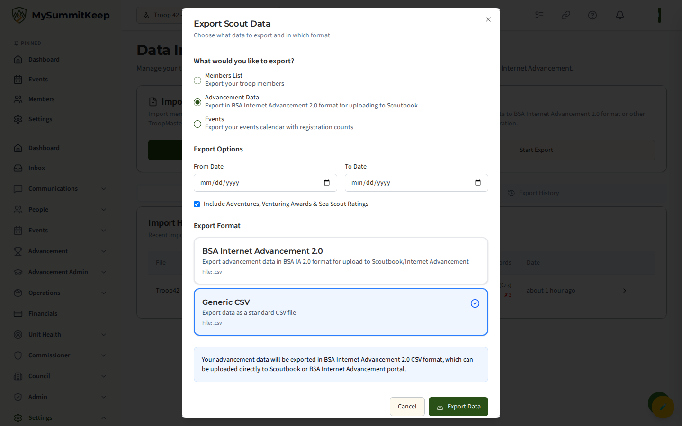Open pinned Dashboard in sidebar

coord(44,60)
